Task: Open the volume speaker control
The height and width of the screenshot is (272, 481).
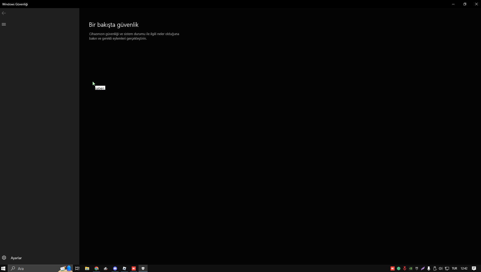Action: 441,268
